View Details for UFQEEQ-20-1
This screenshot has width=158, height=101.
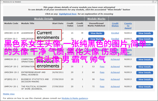[x=145, y=80]
